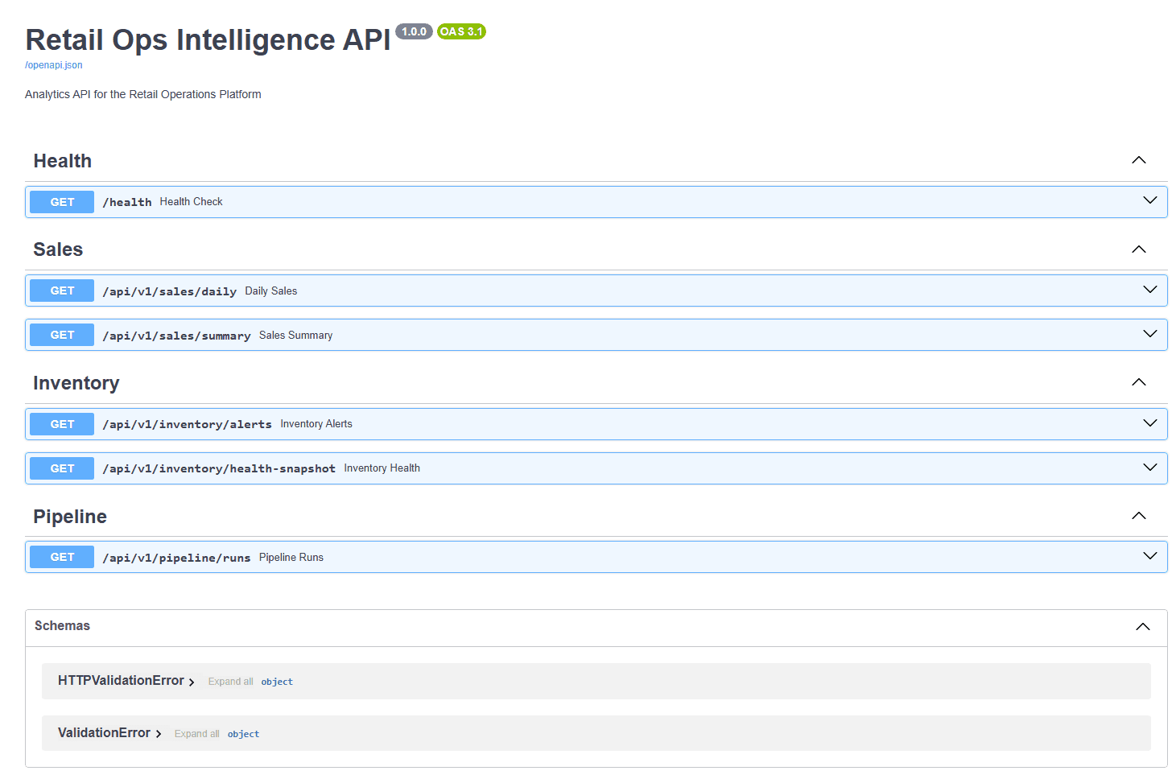The image size is (1176, 779).
Task: Click the Inventory Alerts summary text
Action: (x=316, y=424)
